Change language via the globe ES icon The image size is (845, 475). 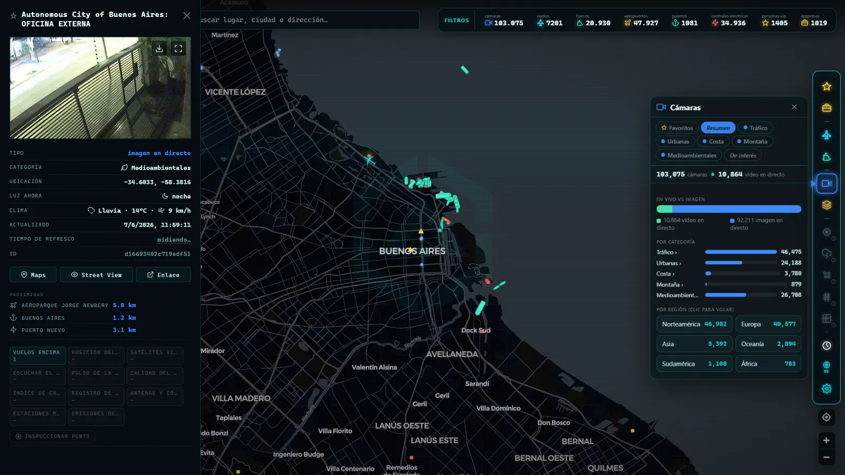827,367
